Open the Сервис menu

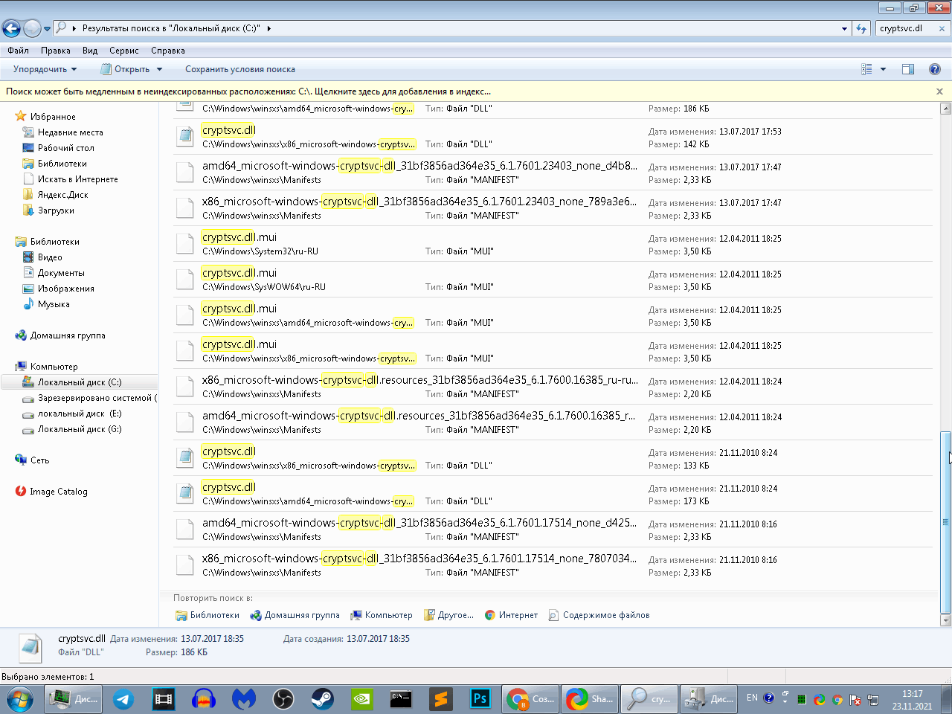[x=124, y=51]
